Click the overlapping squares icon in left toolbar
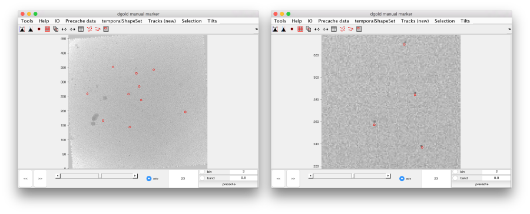This screenshot has height=214, width=530. point(55,29)
